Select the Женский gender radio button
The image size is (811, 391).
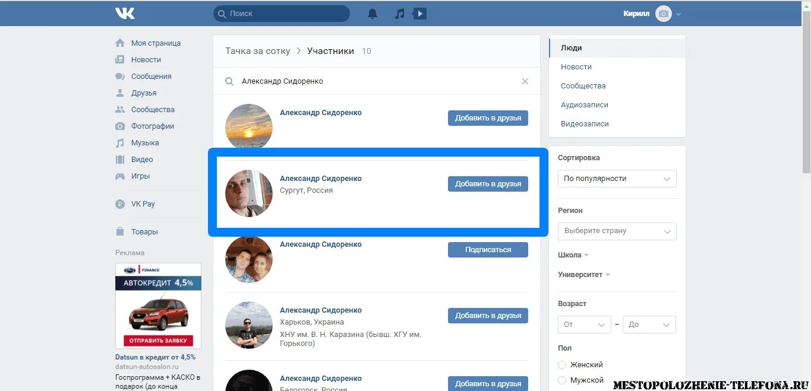562,365
